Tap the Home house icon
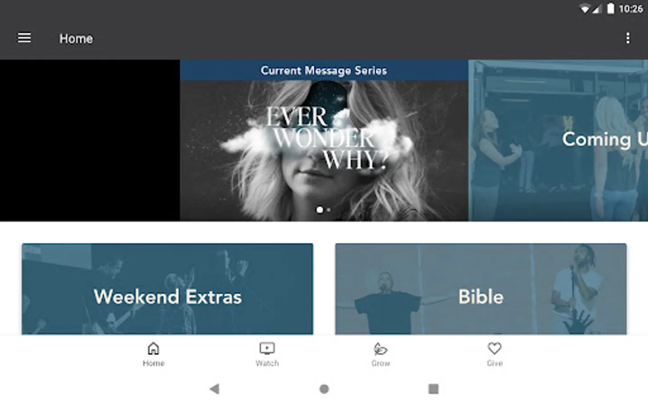Viewport: 648px width, 405px height. 153,348
